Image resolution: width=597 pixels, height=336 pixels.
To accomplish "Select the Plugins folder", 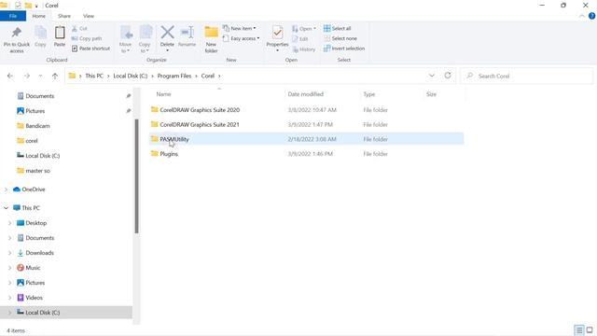I will 307,154.
